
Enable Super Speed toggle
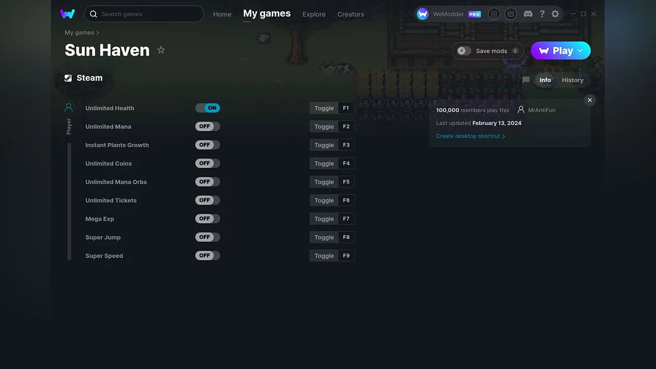pyautogui.click(x=208, y=255)
